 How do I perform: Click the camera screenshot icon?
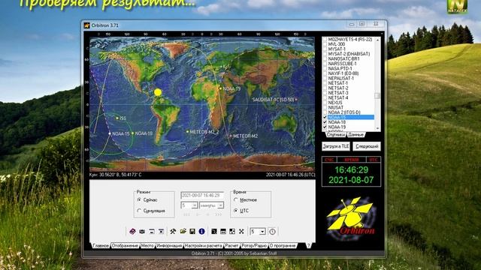[x=142, y=232]
